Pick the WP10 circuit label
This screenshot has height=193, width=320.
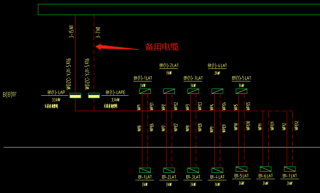pyautogui.click(x=236, y=127)
